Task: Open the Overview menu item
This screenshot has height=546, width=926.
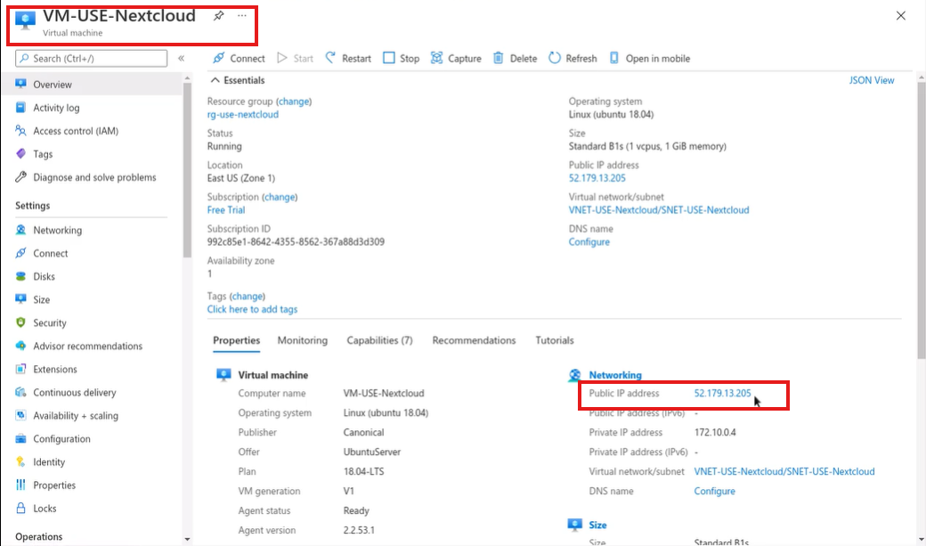Action: pyautogui.click(x=92, y=85)
